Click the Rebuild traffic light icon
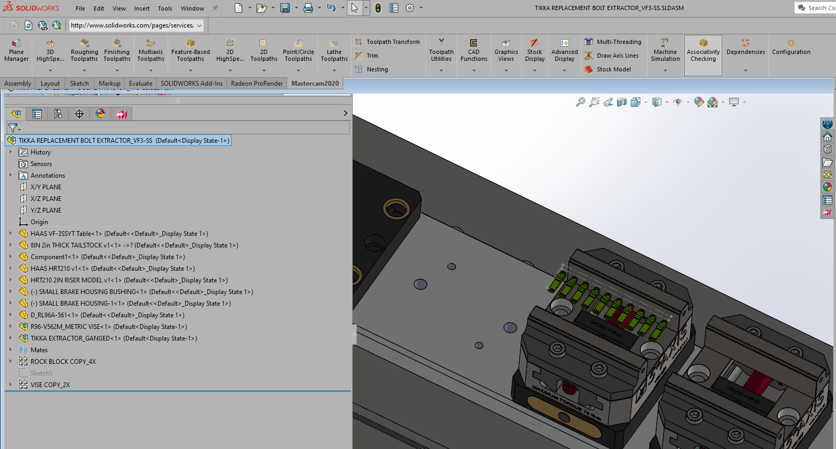Viewport: 836px width, 449px height. [x=378, y=8]
